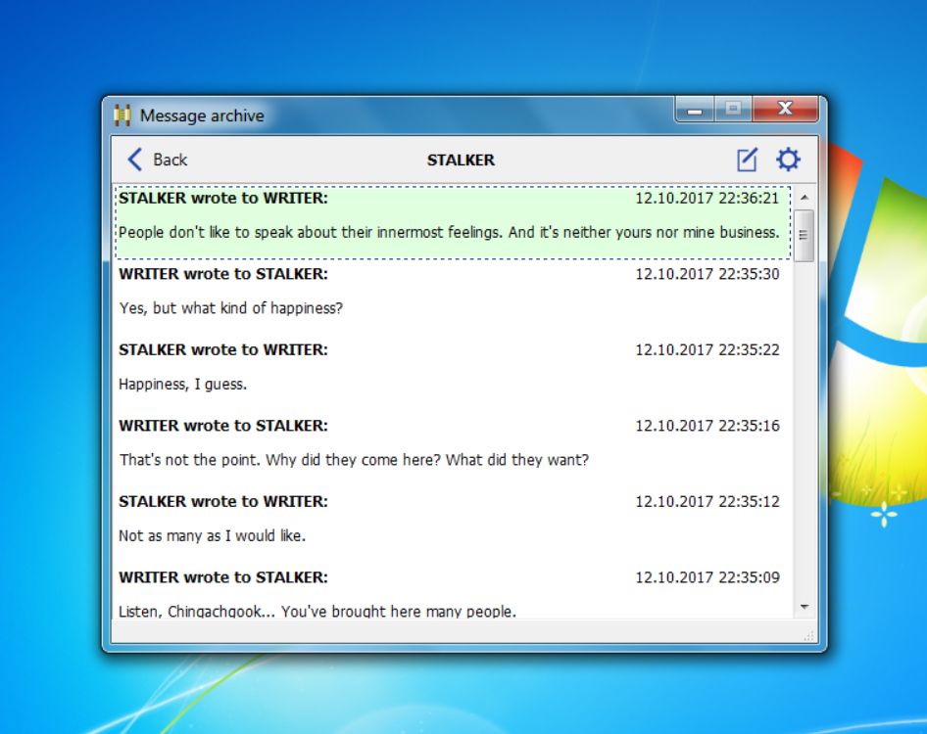The width and height of the screenshot is (927, 734).
Task: Close the Message archive window
Action: 785,110
